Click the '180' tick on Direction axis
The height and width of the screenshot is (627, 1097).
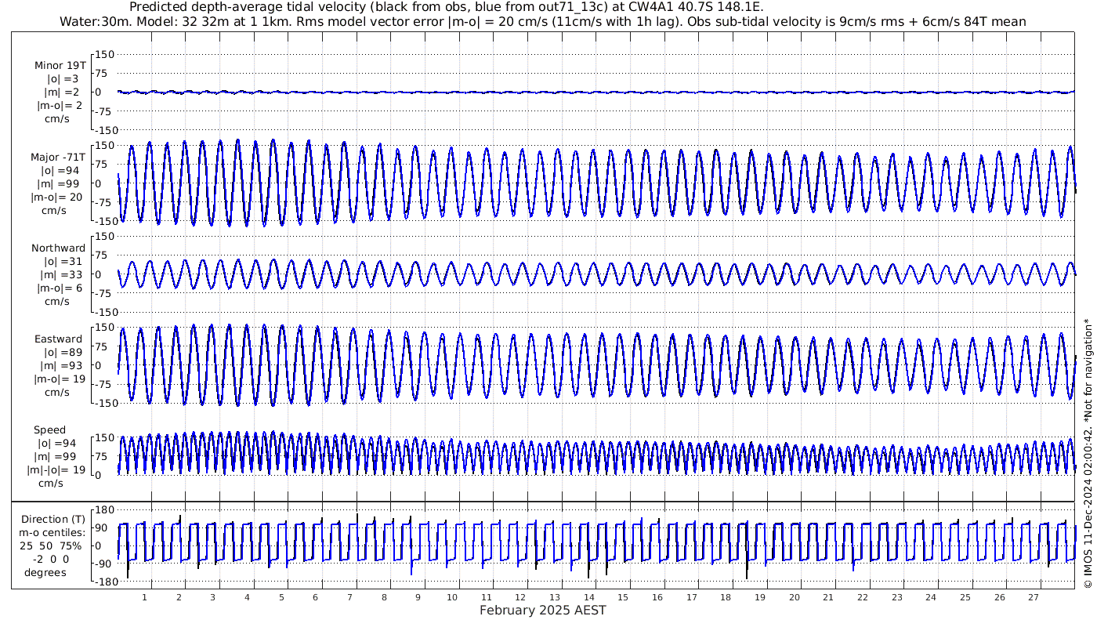click(106, 510)
